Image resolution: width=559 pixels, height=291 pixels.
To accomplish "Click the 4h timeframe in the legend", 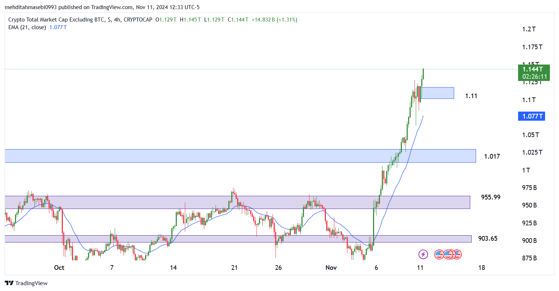I will coord(118,20).
